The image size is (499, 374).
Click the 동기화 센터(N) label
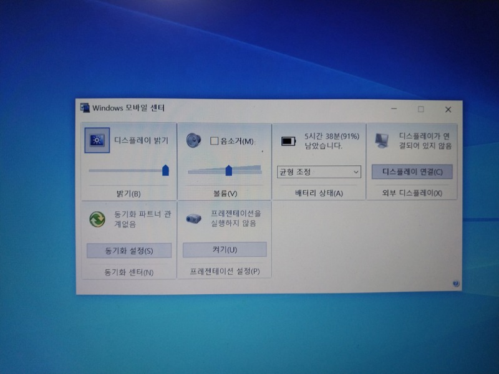[129, 272]
